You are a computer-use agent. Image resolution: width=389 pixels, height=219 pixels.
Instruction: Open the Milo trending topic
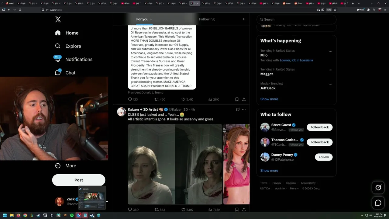(264, 55)
